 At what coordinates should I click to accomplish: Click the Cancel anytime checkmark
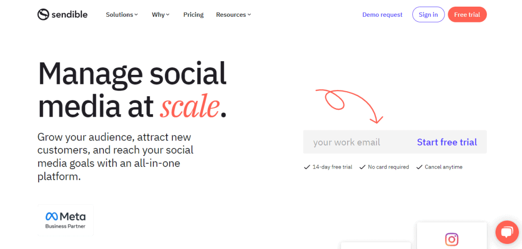click(x=419, y=167)
